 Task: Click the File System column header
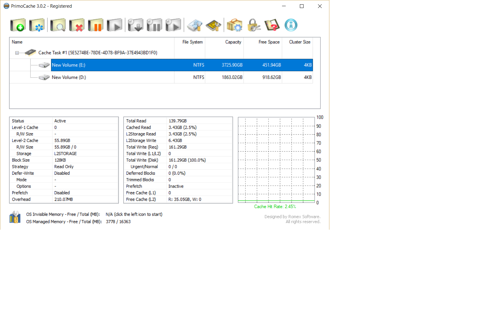(x=189, y=42)
